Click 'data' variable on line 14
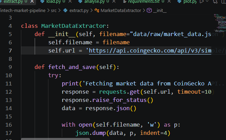226x140 pixels. tap(68, 108)
